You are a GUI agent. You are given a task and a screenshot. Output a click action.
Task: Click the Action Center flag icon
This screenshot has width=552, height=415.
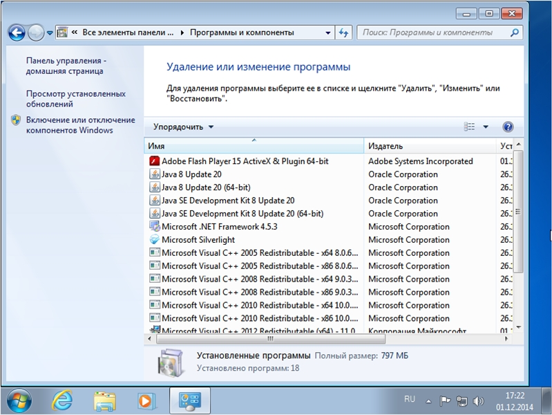click(445, 400)
